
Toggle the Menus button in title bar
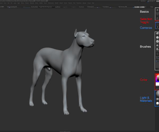(x=157, y=1)
